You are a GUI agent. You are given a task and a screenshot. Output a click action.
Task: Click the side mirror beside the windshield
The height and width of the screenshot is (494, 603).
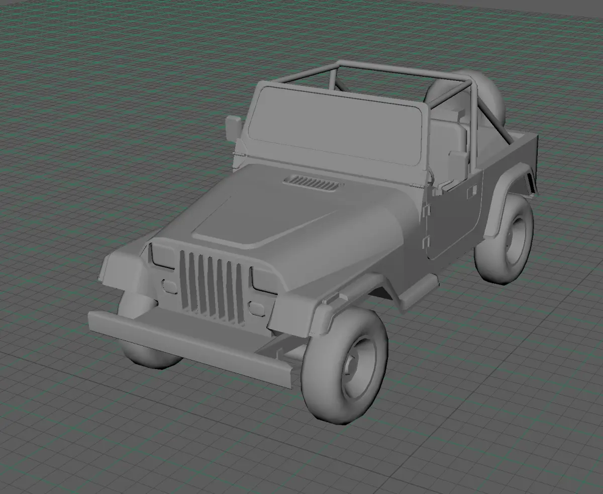[234, 129]
